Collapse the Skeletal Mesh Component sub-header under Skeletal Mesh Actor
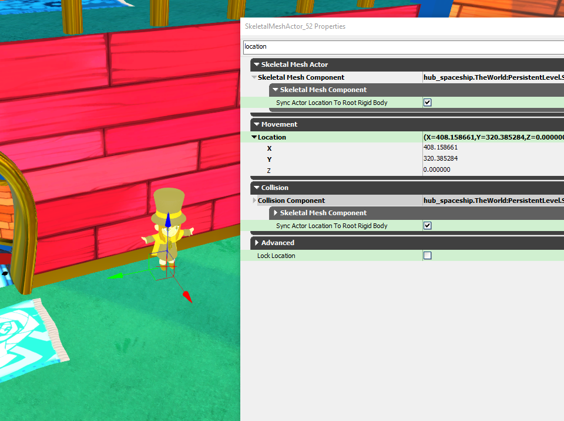Screen dimensions: 564x421 click(x=276, y=90)
